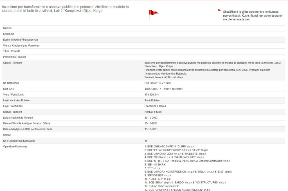The height and width of the screenshot is (191, 288).
Task: Select the 'Kredia Nr' row label
Action: point(8,34)
